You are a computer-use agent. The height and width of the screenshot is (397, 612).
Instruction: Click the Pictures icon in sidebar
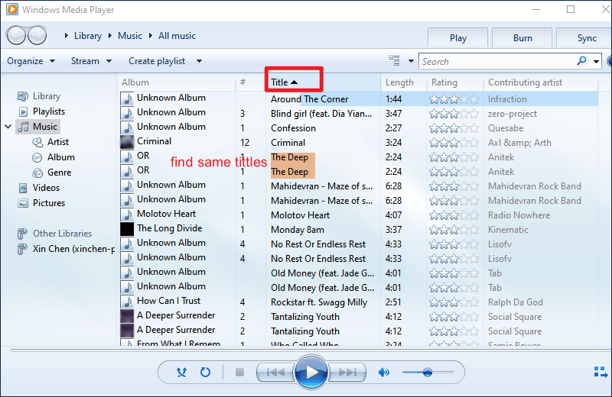point(23,203)
